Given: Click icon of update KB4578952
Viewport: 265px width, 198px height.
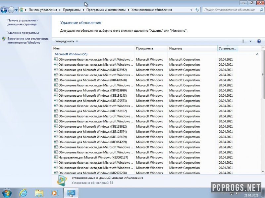Looking at the screenshot, I should pos(56,70).
